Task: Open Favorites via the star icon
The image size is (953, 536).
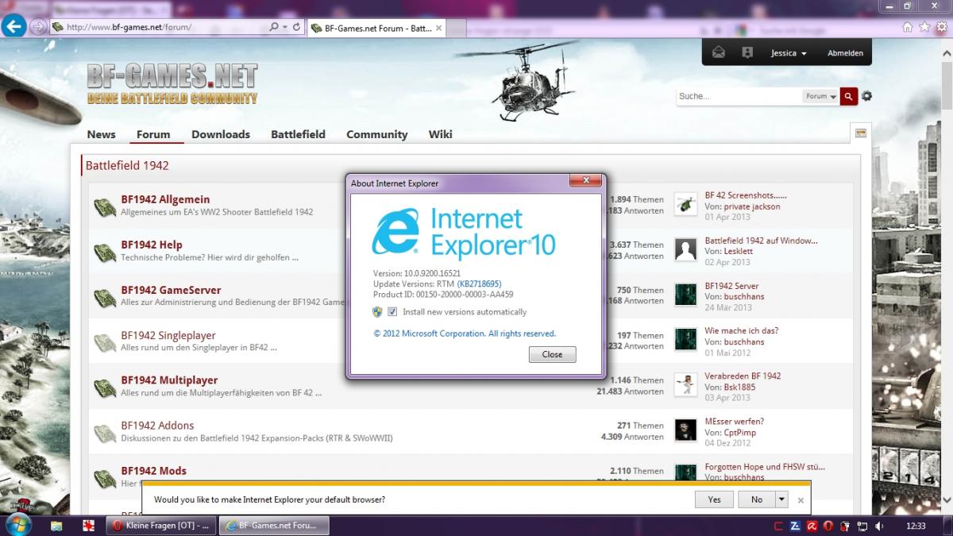Action: [924, 26]
